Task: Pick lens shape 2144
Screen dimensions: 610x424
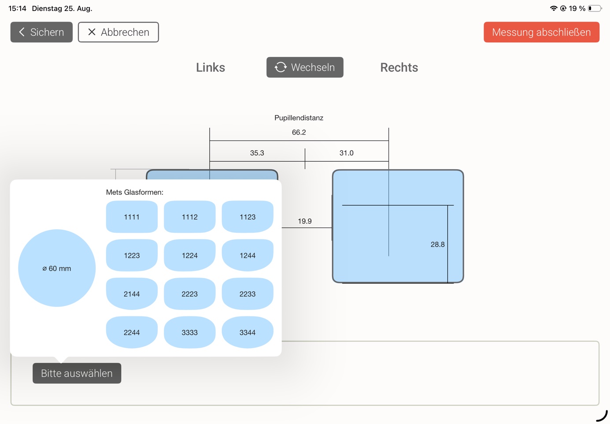Action: coord(132,294)
